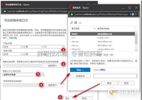142x100 pixels.
Task: Click 确定 in member picker
Action: [x=109, y=83]
